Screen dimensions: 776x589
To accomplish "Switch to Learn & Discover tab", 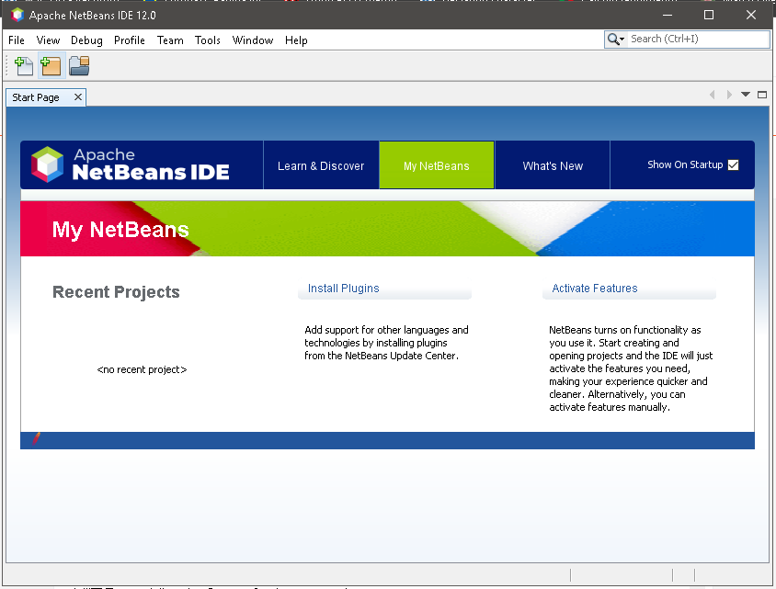I will (x=321, y=165).
